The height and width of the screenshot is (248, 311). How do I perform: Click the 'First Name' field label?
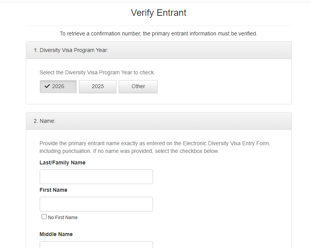coord(53,190)
